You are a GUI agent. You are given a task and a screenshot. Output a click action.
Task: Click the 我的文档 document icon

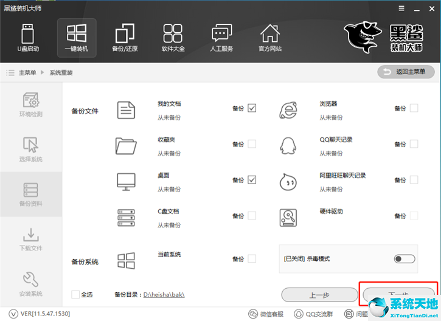126,110
